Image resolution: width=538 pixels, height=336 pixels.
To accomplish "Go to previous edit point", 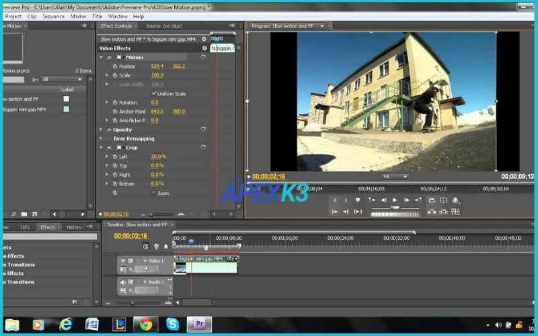I will [372, 200].
